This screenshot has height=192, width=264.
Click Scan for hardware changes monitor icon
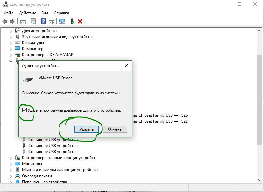(x=62, y=21)
